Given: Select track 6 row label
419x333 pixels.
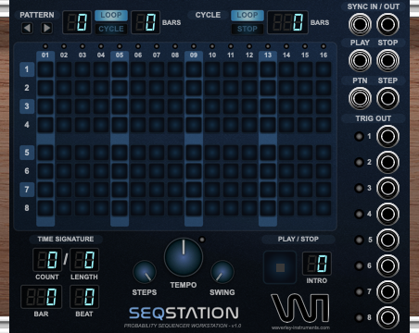Looking at the screenshot, I should coord(27,171).
